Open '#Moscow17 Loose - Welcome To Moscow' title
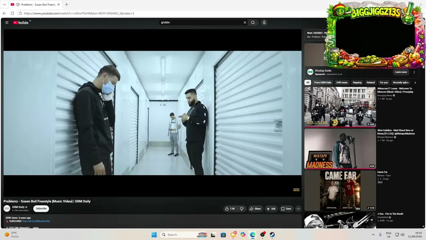This screenshot has width=426, height=240. pyautogui.click(x=395, y=90)
